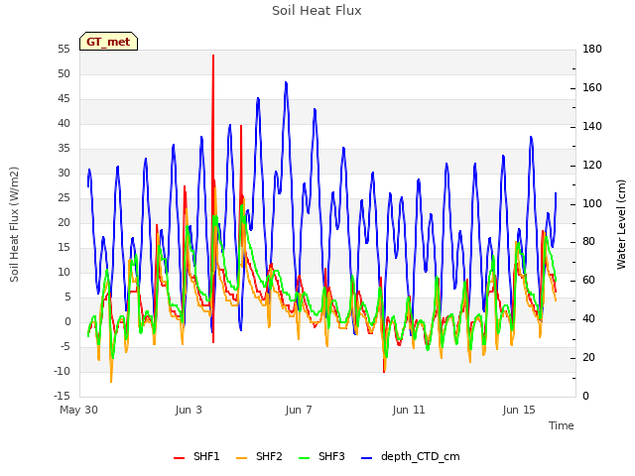635x476 pixels.
Task: Click the GT_met annotation label
Action: pyautogui.click(x=108, y=42)
